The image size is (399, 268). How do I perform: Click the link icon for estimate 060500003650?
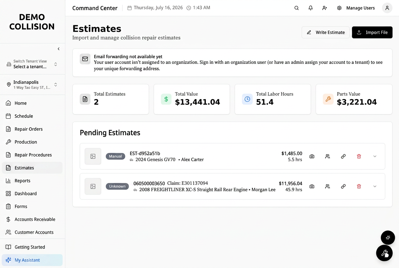pyautogui.click(x=343, y=186)
